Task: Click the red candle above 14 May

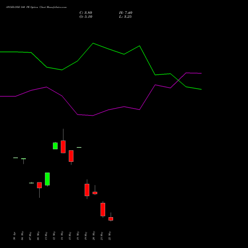Action: point(63,147)
